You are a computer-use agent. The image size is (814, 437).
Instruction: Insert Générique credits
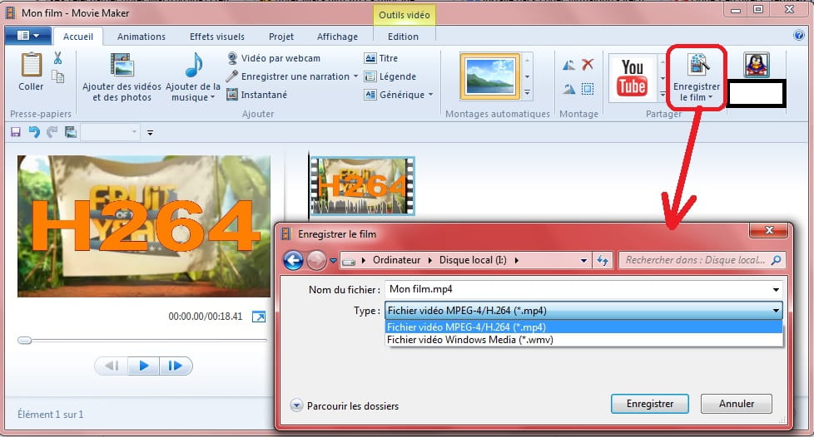pos(395,95)
